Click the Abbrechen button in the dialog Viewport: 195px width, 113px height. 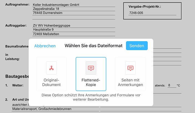[45, 46]
